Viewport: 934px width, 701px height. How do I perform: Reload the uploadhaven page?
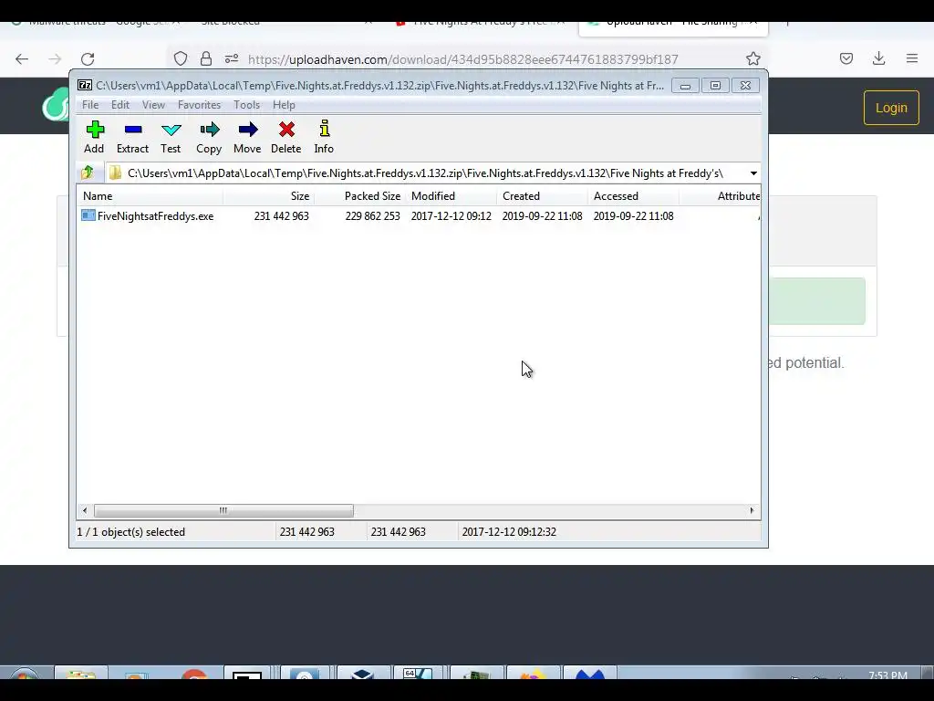(88, 58)
